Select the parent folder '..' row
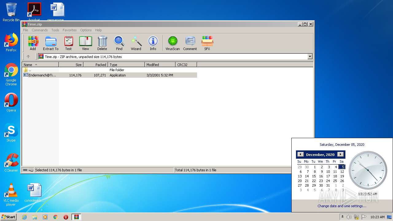393x221 pixels. [x=110, y=70]
